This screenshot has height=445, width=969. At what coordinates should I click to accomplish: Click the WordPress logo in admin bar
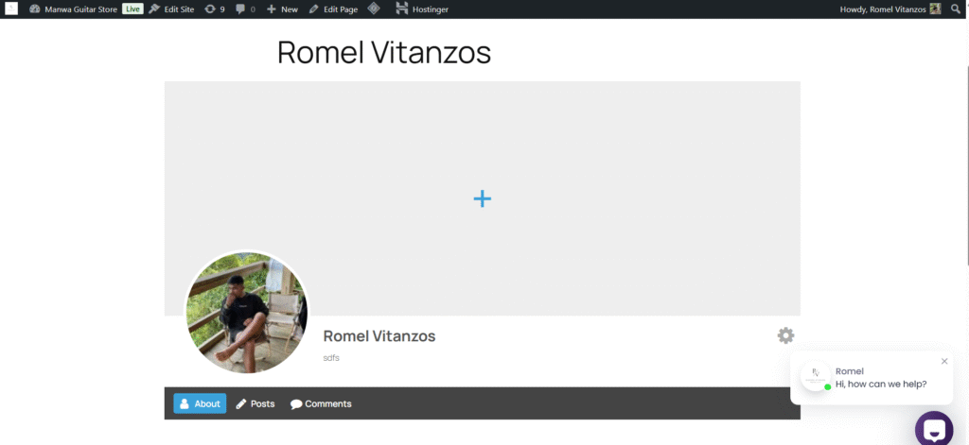[x=11, y=9]
